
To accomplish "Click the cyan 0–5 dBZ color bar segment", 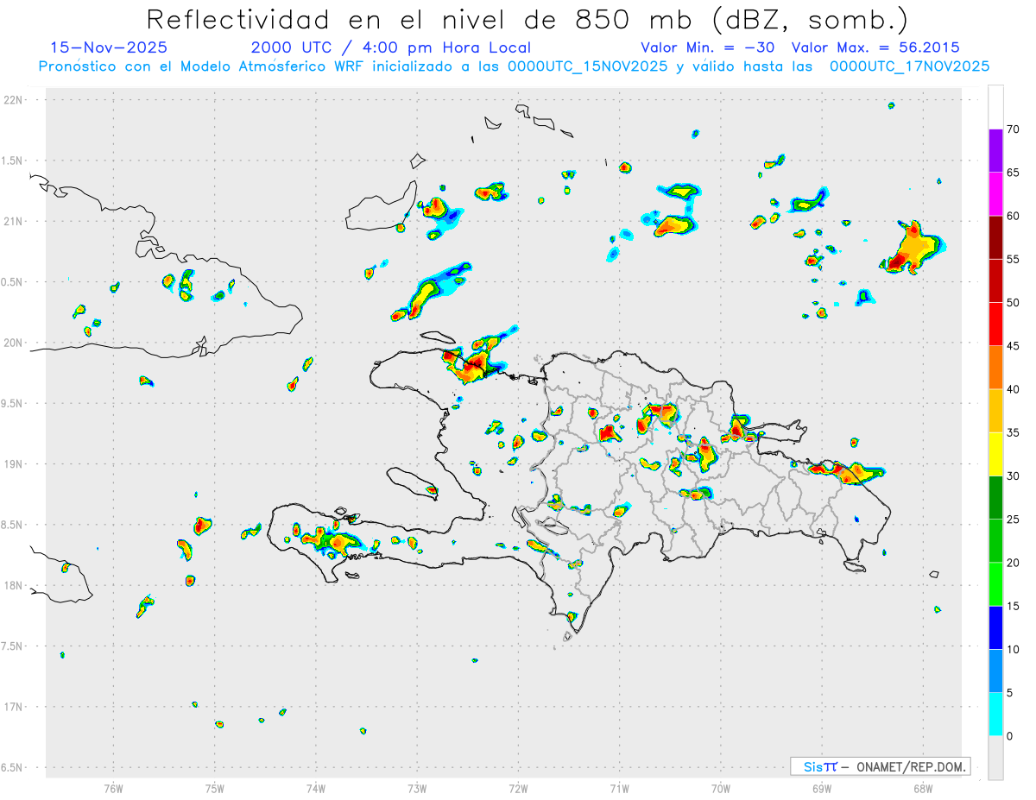I will click(995, 715).
